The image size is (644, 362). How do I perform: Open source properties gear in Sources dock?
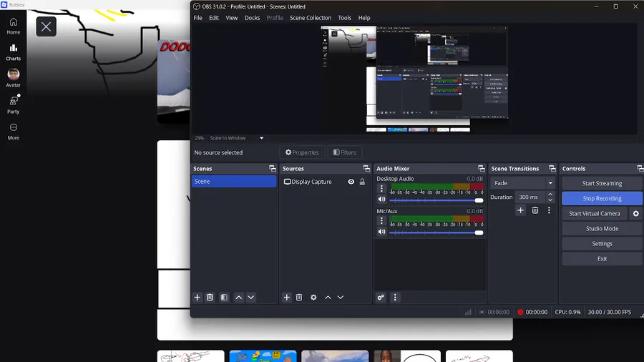point(314,297)
